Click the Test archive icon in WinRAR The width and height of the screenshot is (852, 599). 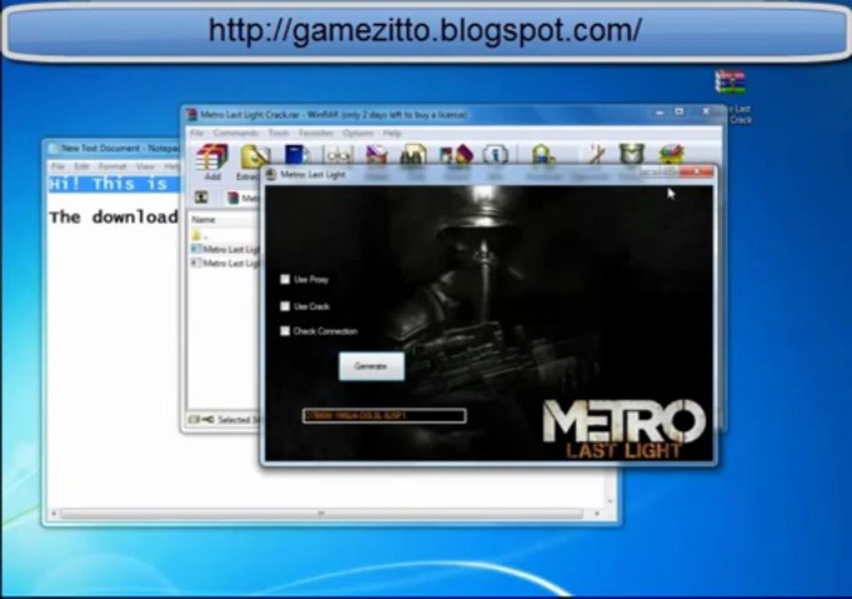tap(296, 156)
